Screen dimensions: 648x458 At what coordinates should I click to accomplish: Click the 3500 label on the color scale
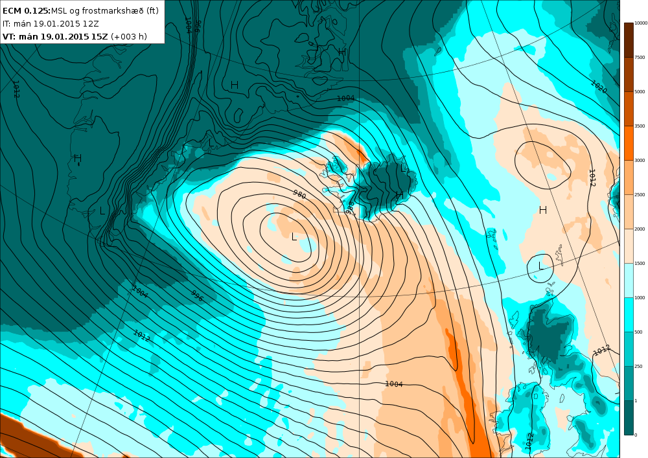pos(640,126)
